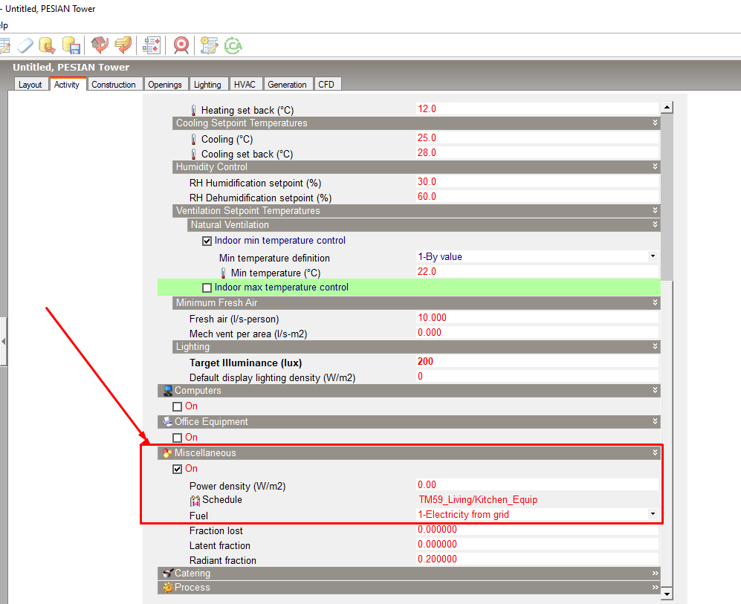741x604 pixels.
Task: Enable Indoor max temperature control checkbox
Action: tap(207, 288)
